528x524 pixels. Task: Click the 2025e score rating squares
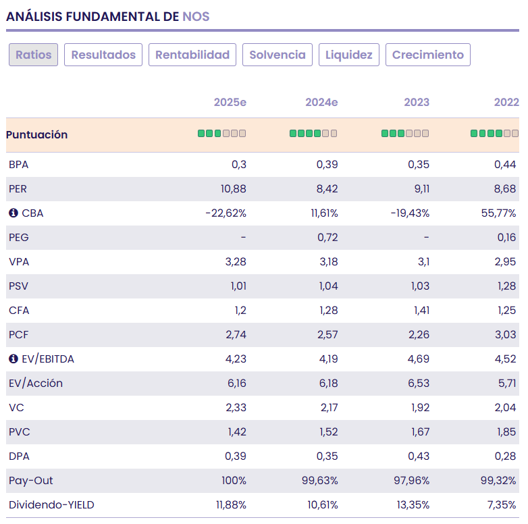[x=221, y=134]
